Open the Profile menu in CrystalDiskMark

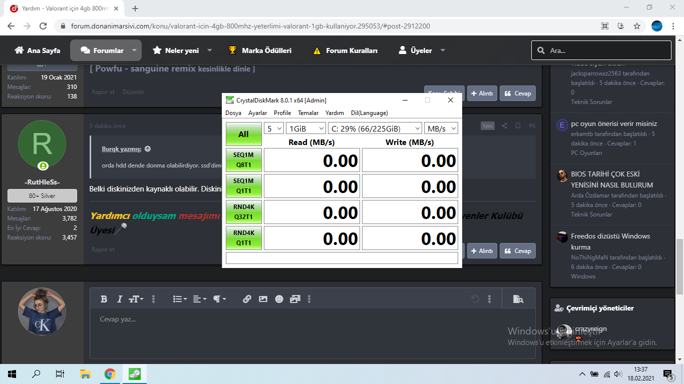click(x=282, y=113)
